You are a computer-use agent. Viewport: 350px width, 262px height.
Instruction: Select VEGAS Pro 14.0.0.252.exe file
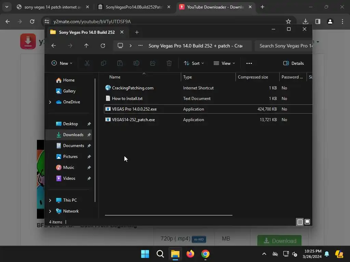[208, 109]
